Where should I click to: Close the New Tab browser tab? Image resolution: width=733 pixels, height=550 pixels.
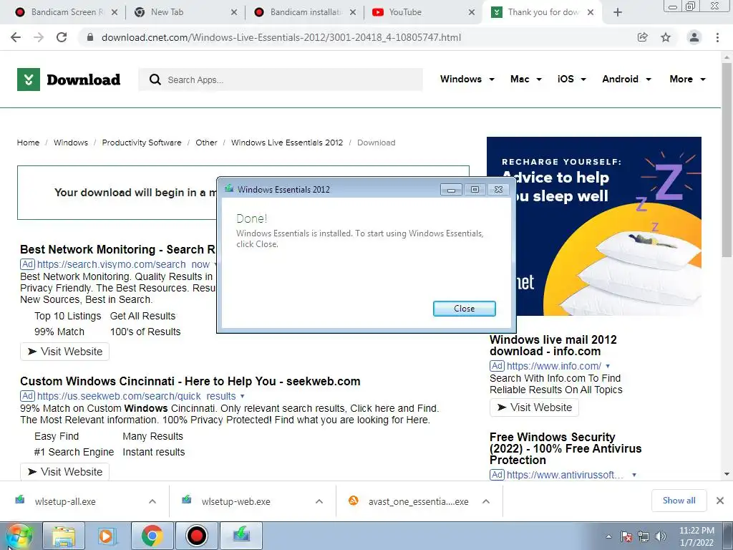pos(234,12)
